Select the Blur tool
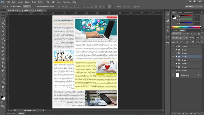Image resolution: width=204 pixels, height=115 pixels. 3,62
